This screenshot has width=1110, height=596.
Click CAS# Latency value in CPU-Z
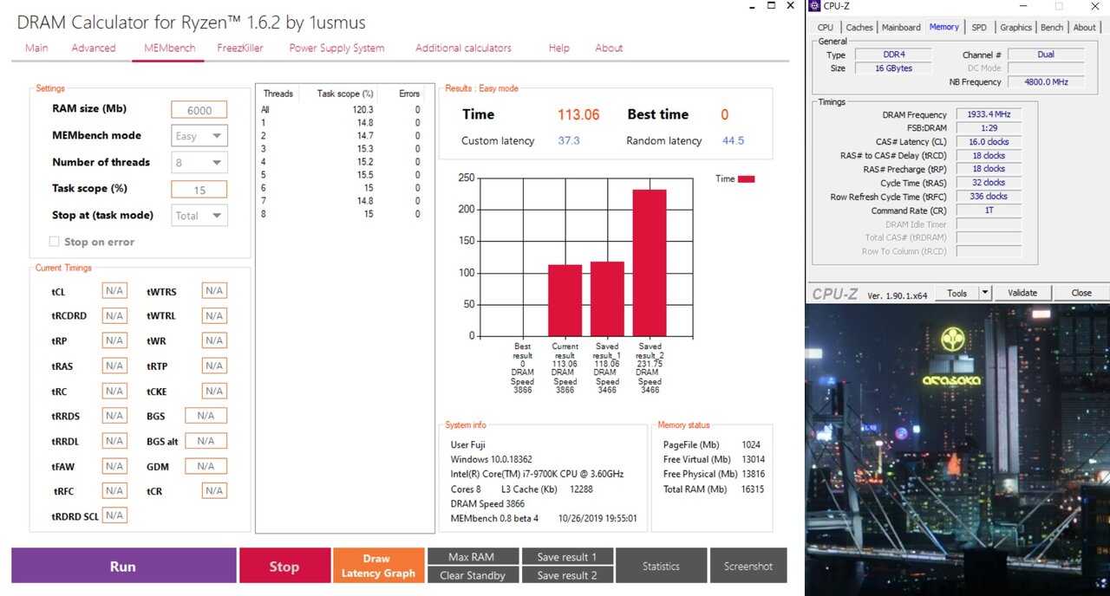[989, 142]
